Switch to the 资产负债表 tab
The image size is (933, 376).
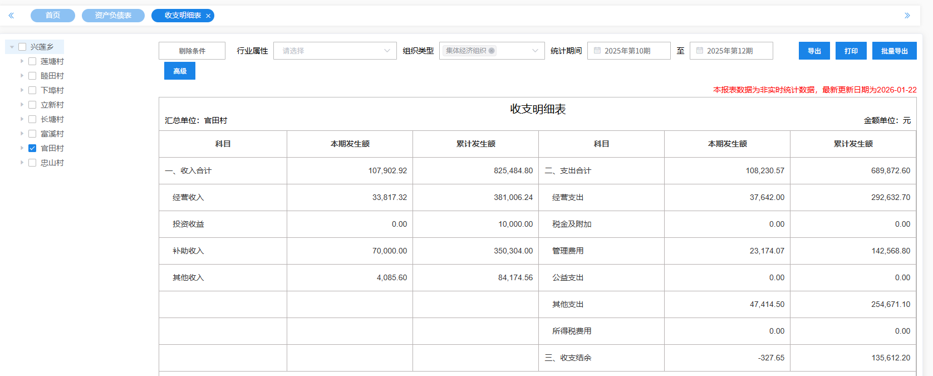113,16
